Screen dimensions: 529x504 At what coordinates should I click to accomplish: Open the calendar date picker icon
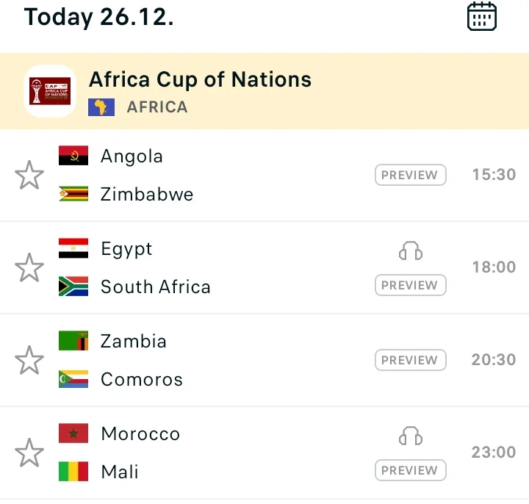[x=482, y=16]
